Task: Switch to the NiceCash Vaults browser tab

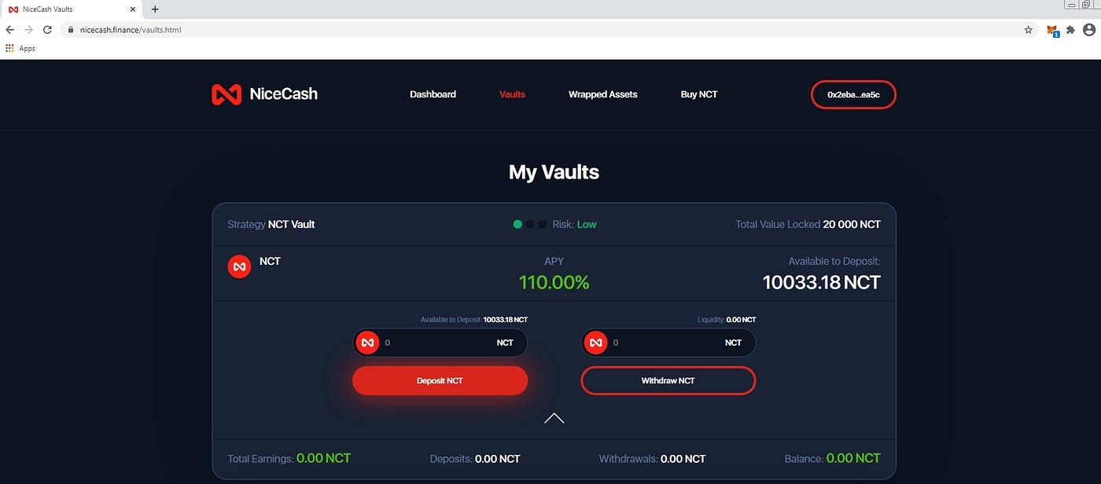Action: [x=72, y=9]
